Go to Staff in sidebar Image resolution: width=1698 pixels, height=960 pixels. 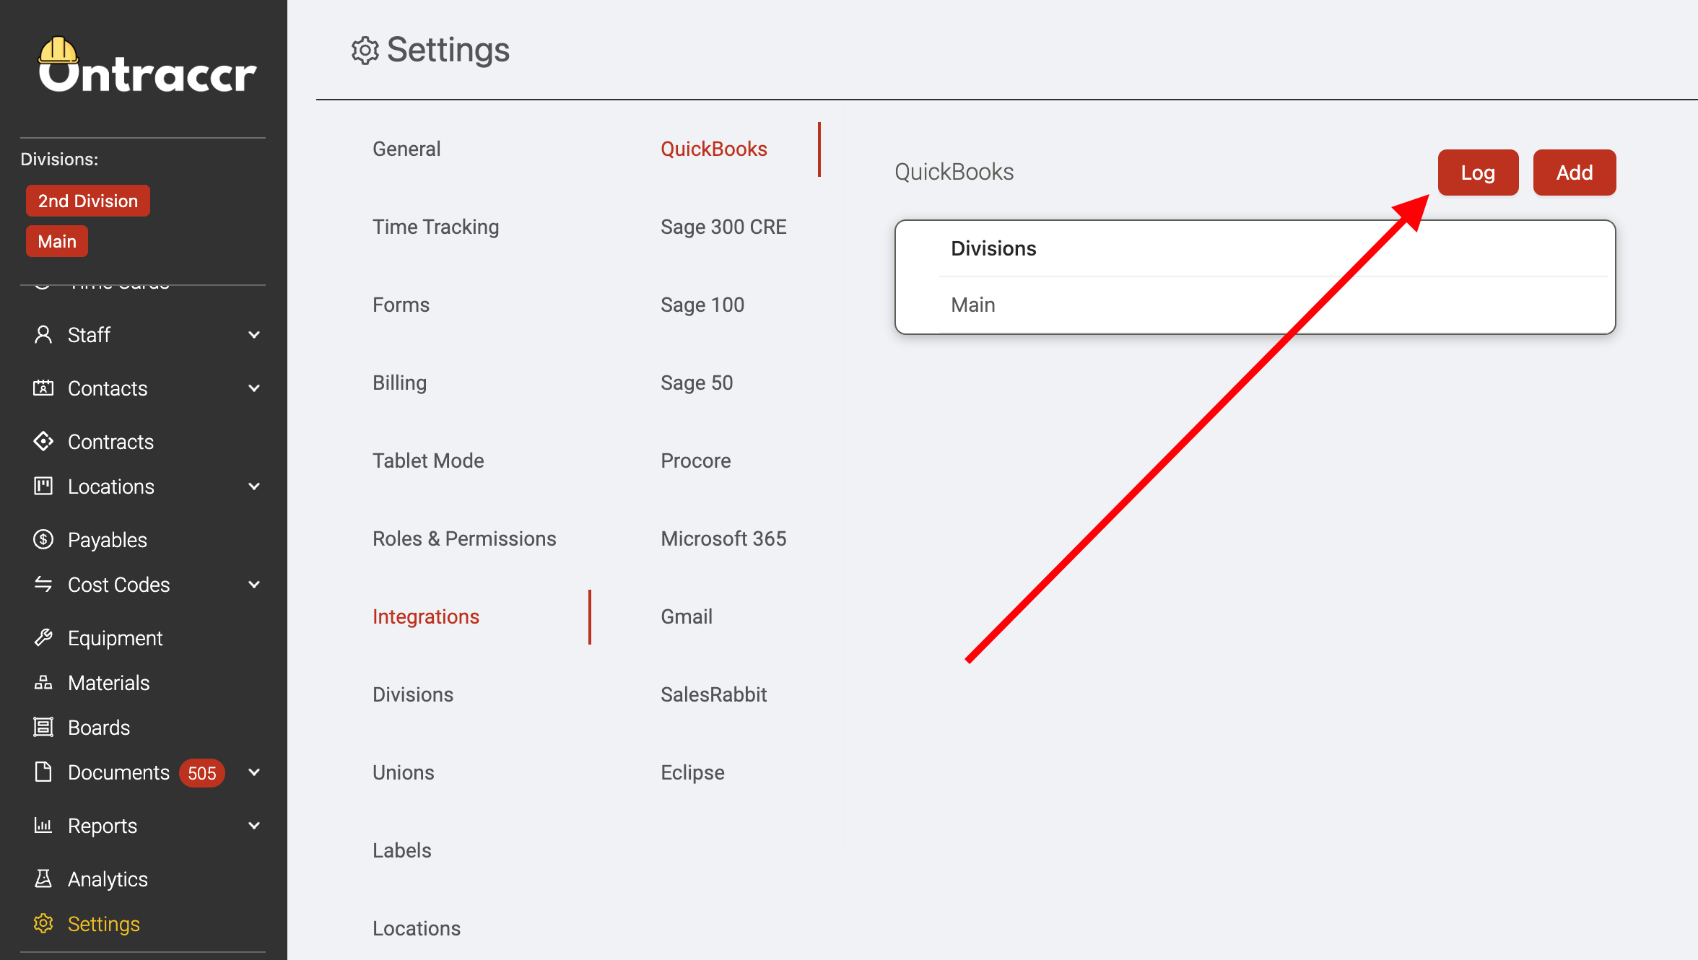coord(89,334)
